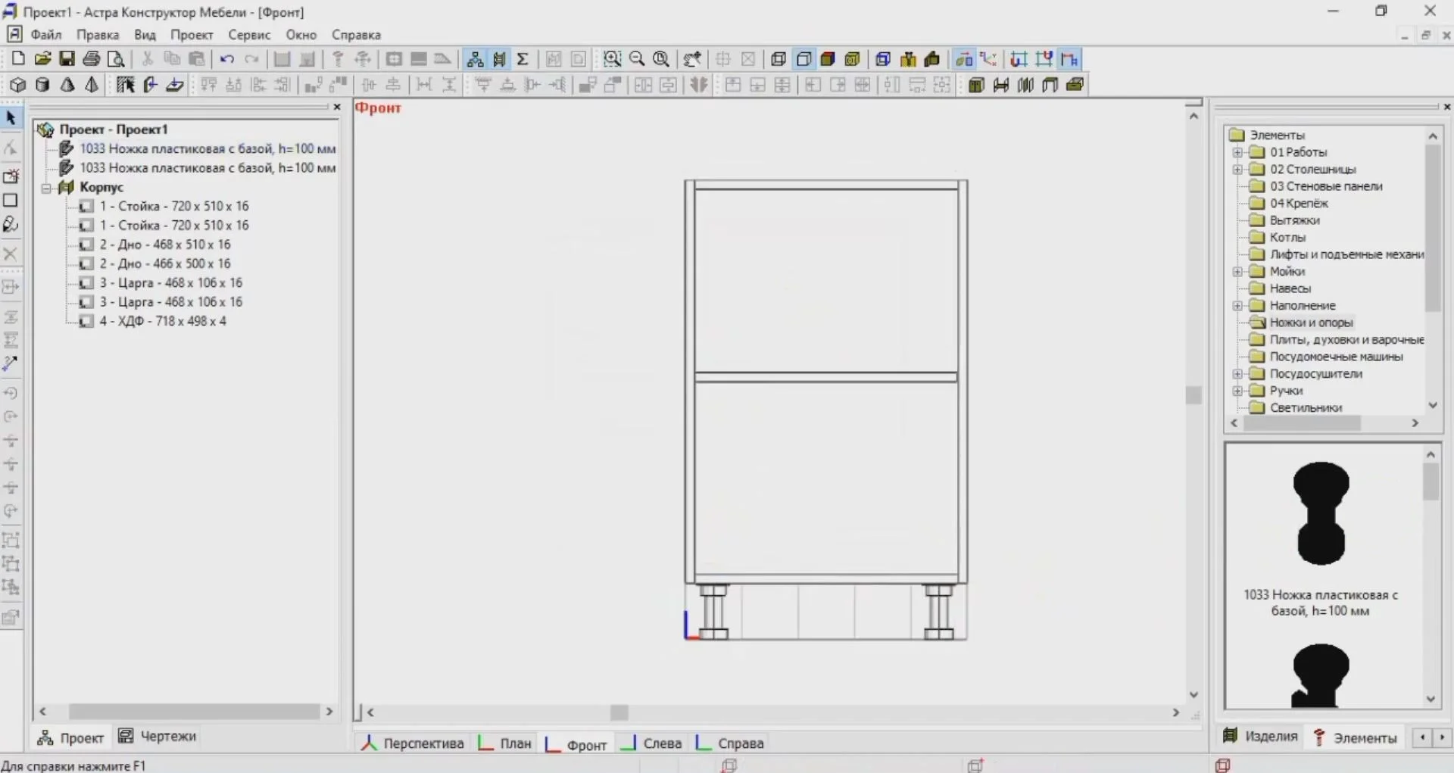Open the Чертежи panel tab
Viewport: 1454px width, 773px height.
pyautogui.click(x=158, y=737)
